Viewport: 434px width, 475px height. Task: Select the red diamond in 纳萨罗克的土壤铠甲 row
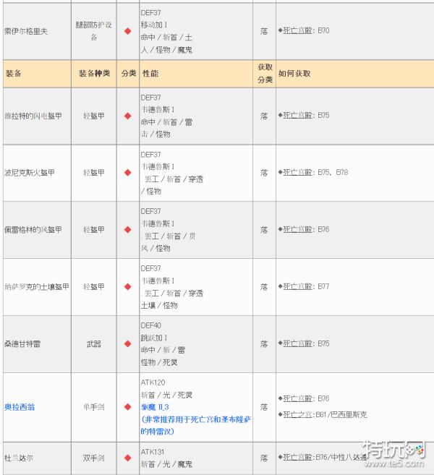tap(127, 287)
